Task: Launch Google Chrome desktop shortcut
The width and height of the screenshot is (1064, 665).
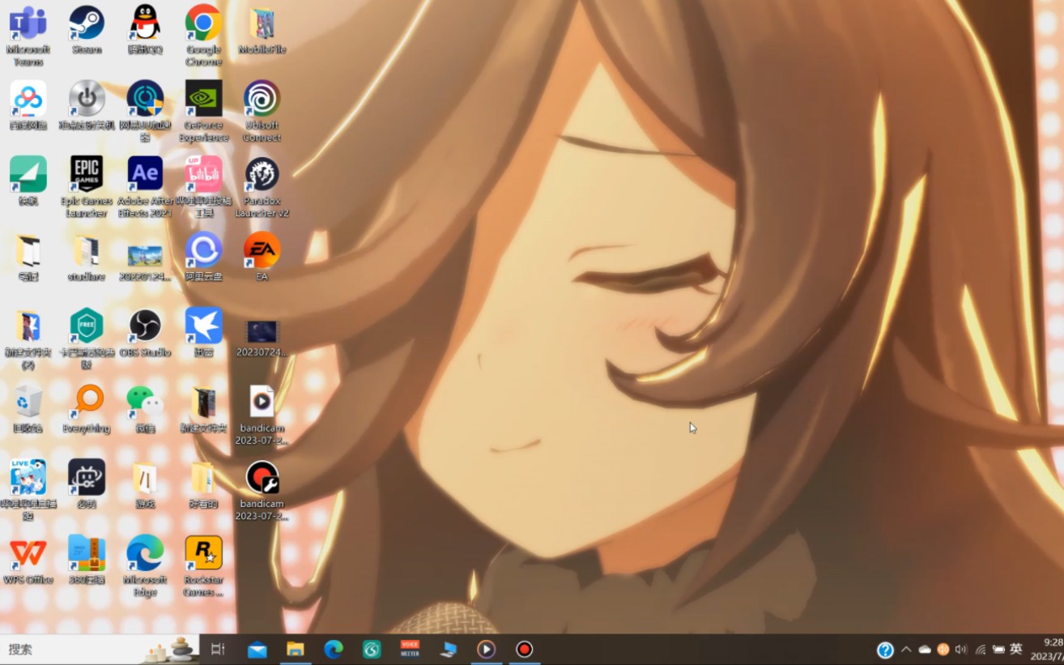Action: click(x=203, y=35)
